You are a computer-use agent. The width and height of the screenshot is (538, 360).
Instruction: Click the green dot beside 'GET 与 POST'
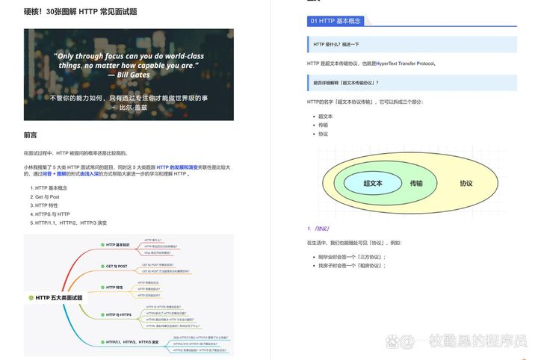pyautogui.click(x=102, y=266)
